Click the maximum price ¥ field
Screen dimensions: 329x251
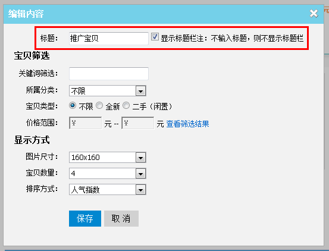pyautogui.click(x=138, y=123)
